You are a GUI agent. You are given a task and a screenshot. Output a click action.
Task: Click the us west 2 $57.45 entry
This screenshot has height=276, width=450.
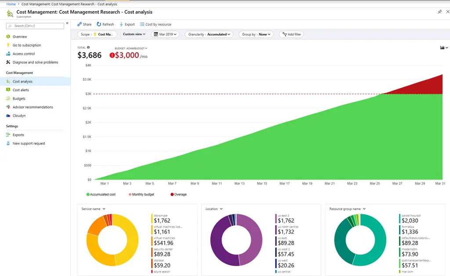coord(286,252)
